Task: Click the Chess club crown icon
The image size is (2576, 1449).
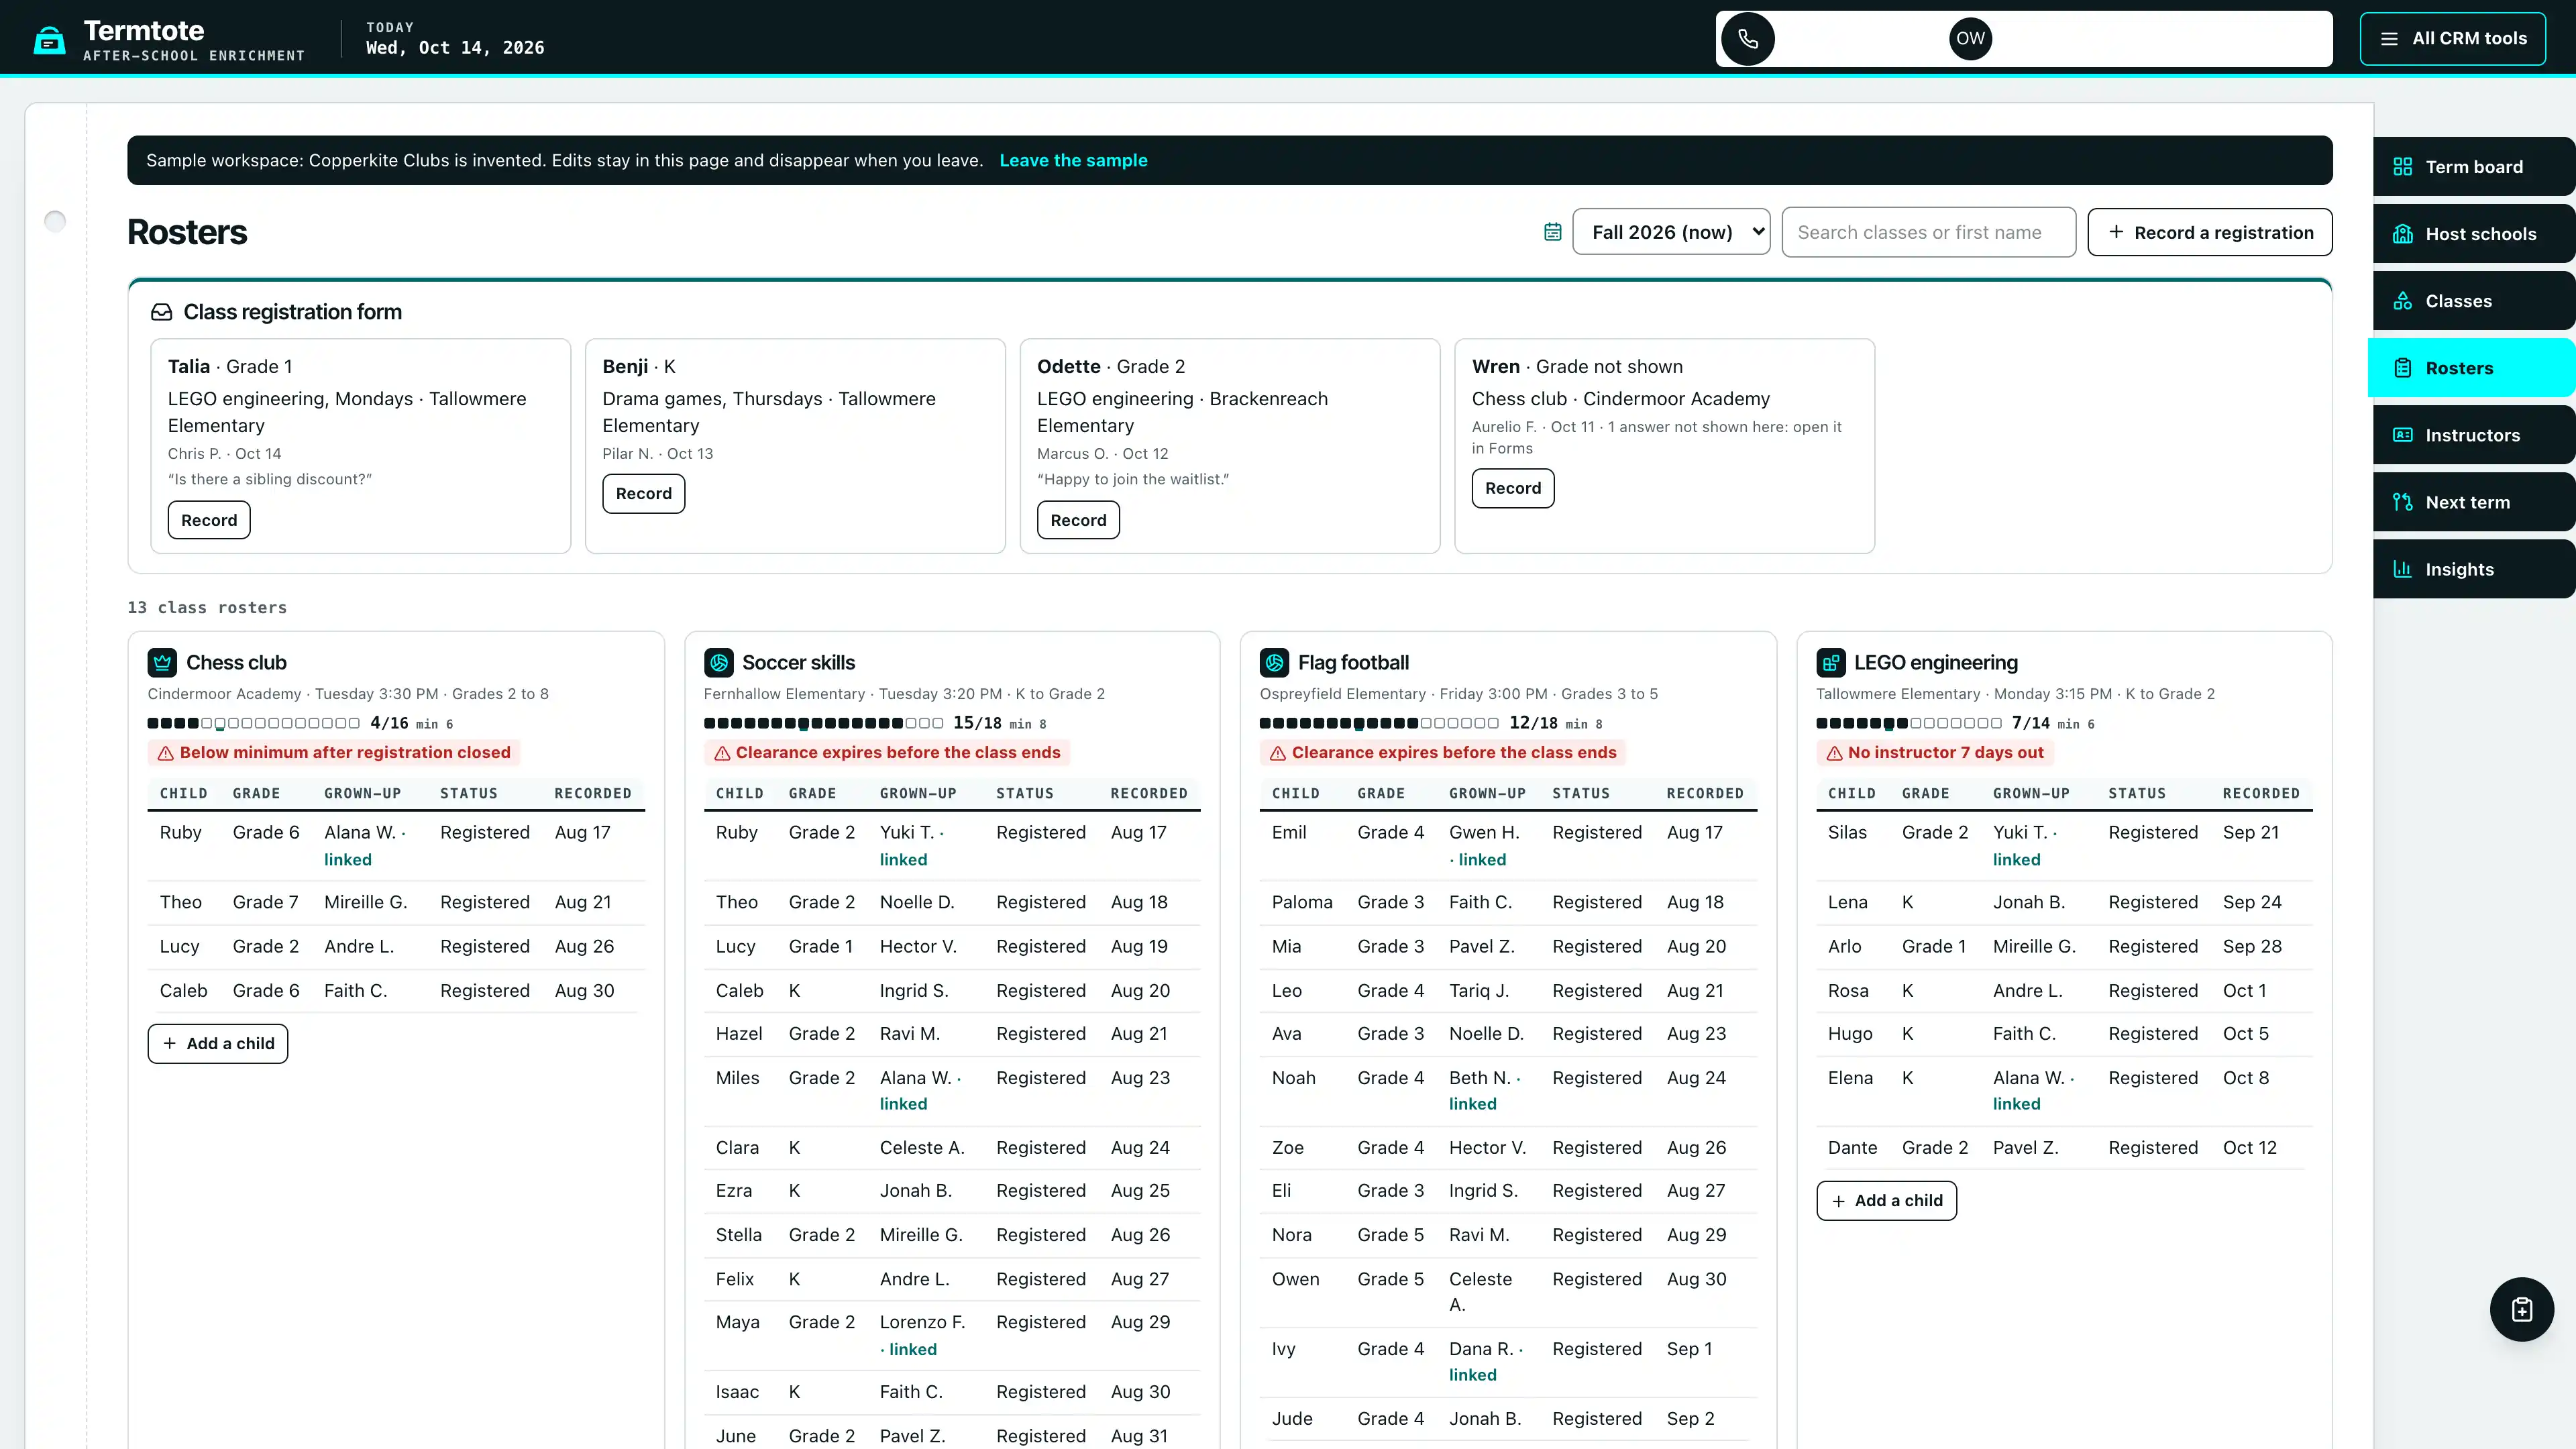Action: [162, 663]
